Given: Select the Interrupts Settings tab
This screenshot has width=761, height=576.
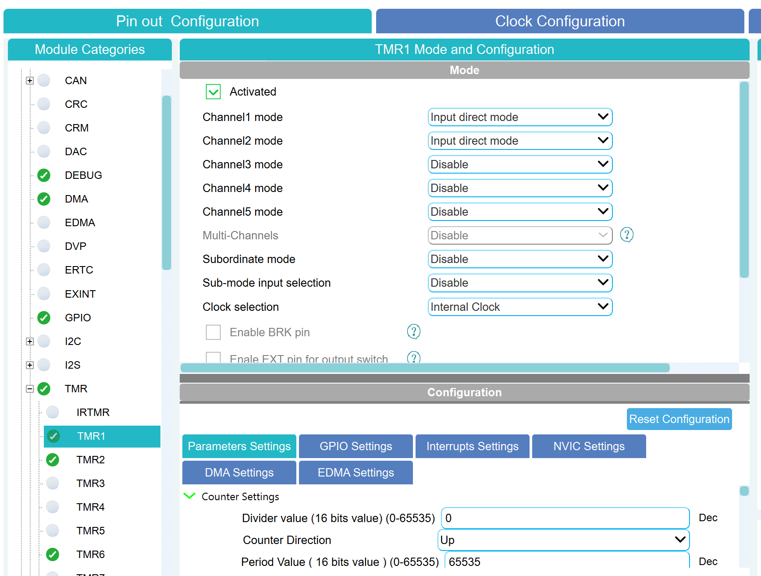Looking at the screenshot, I should pyautogui.click(x=473, y=446).
